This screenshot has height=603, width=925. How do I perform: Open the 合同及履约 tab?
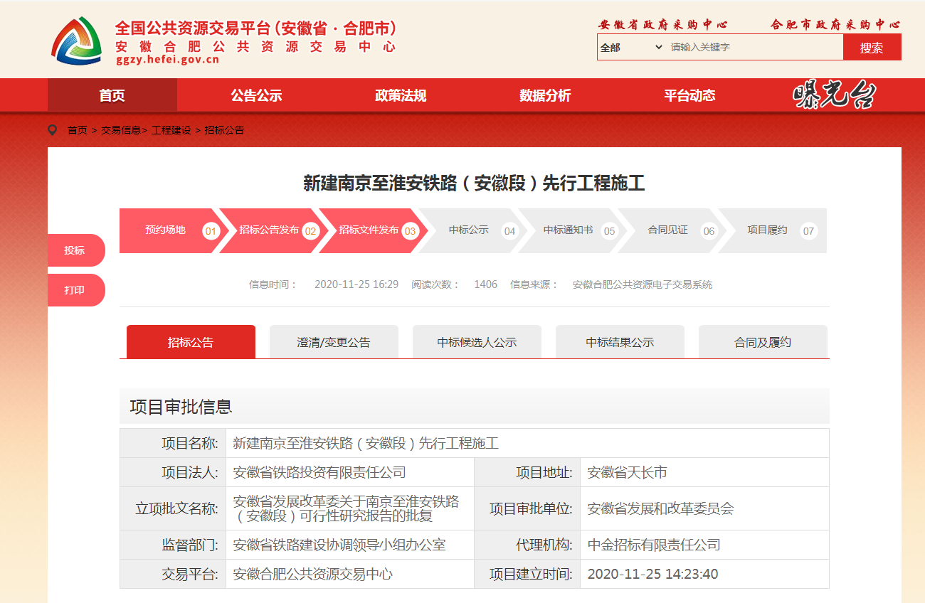click(x=763, y=342)
